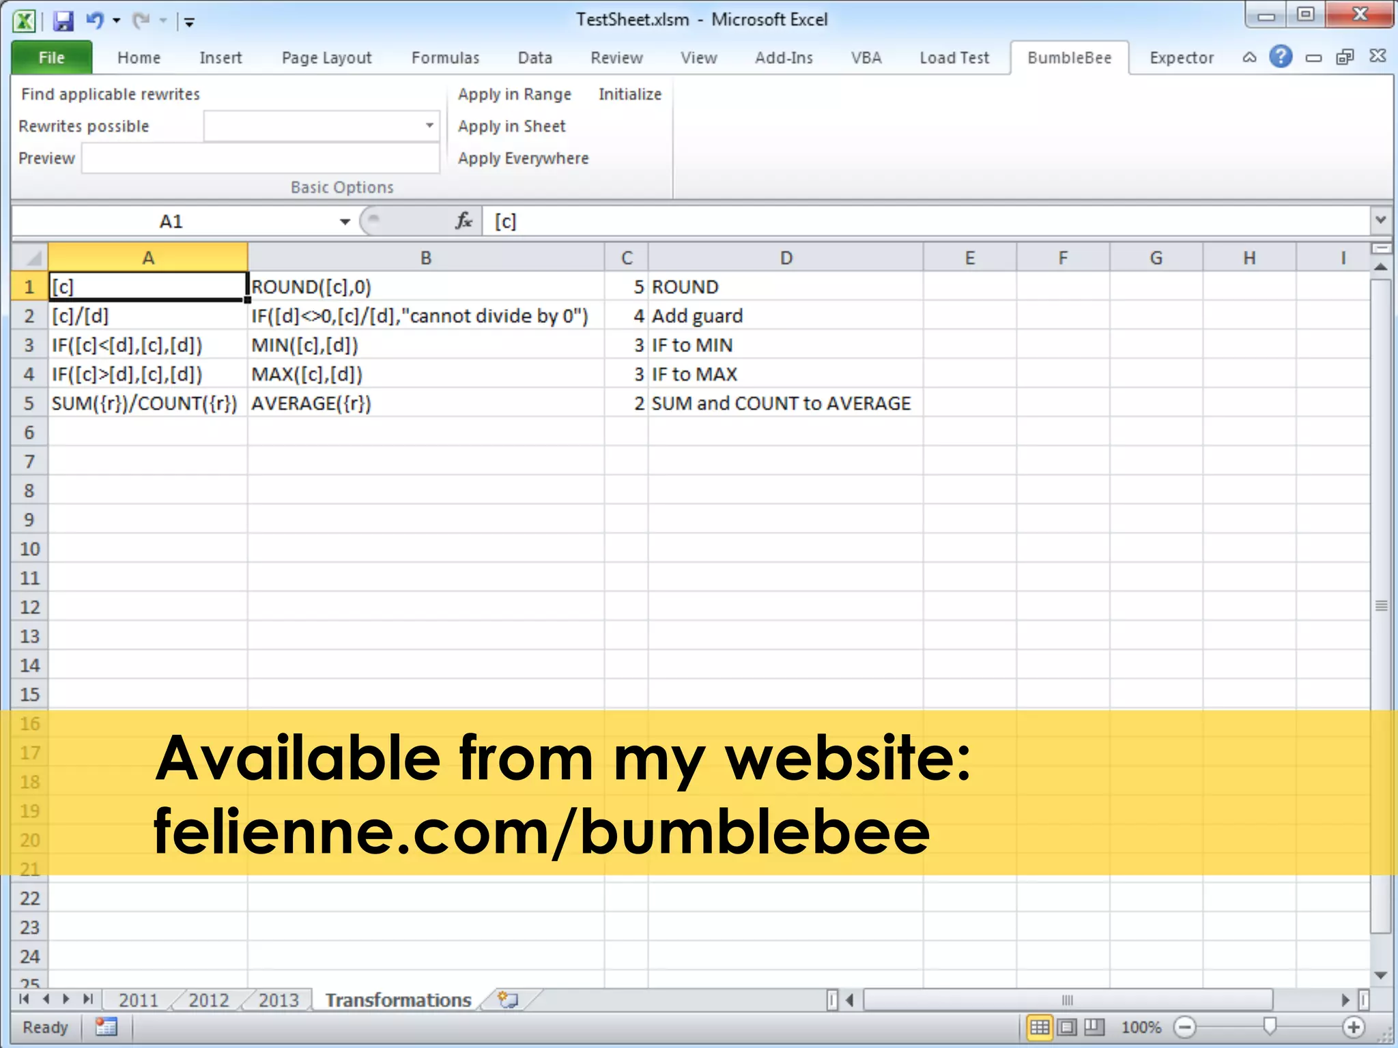The width and height of the screenshot is (1398, 1048).
Task: Click Find applicable rewrites
Action: pos(111,94)
